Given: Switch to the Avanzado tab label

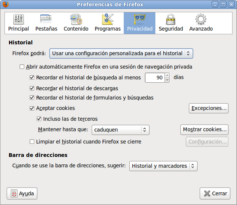Looking at the screenshot, I should 201,29.
